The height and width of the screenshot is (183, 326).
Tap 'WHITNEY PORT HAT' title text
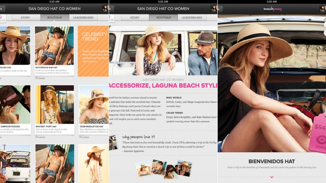46,126
